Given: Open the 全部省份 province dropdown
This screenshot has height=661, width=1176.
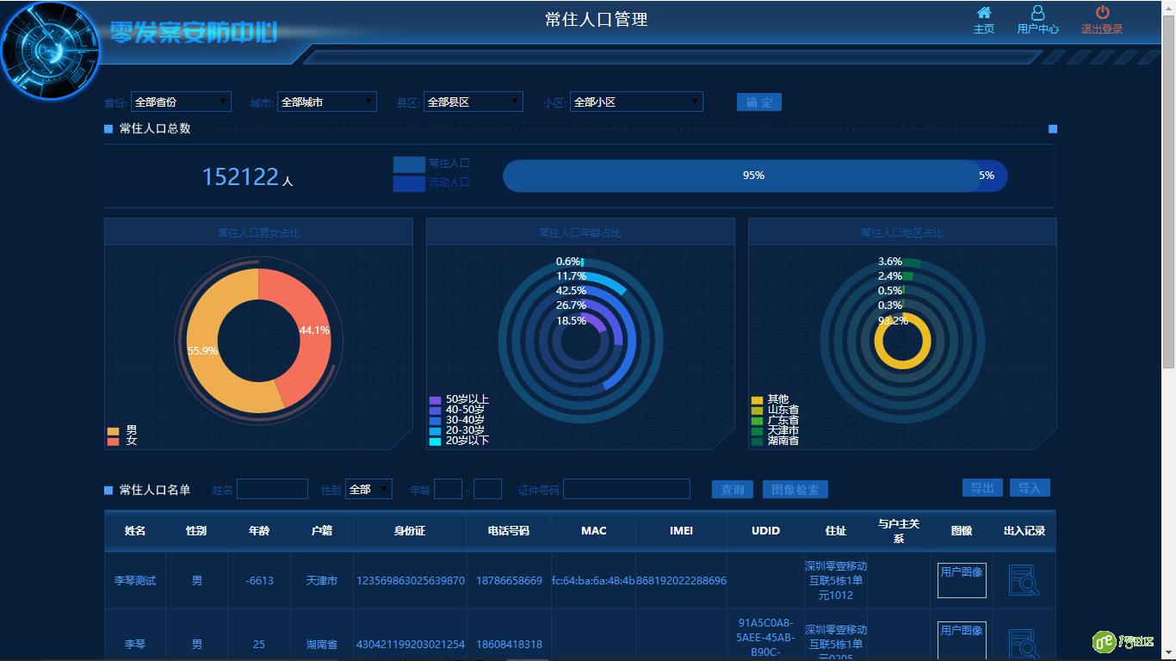Looking at the screenshot, I should coord(181,102).
